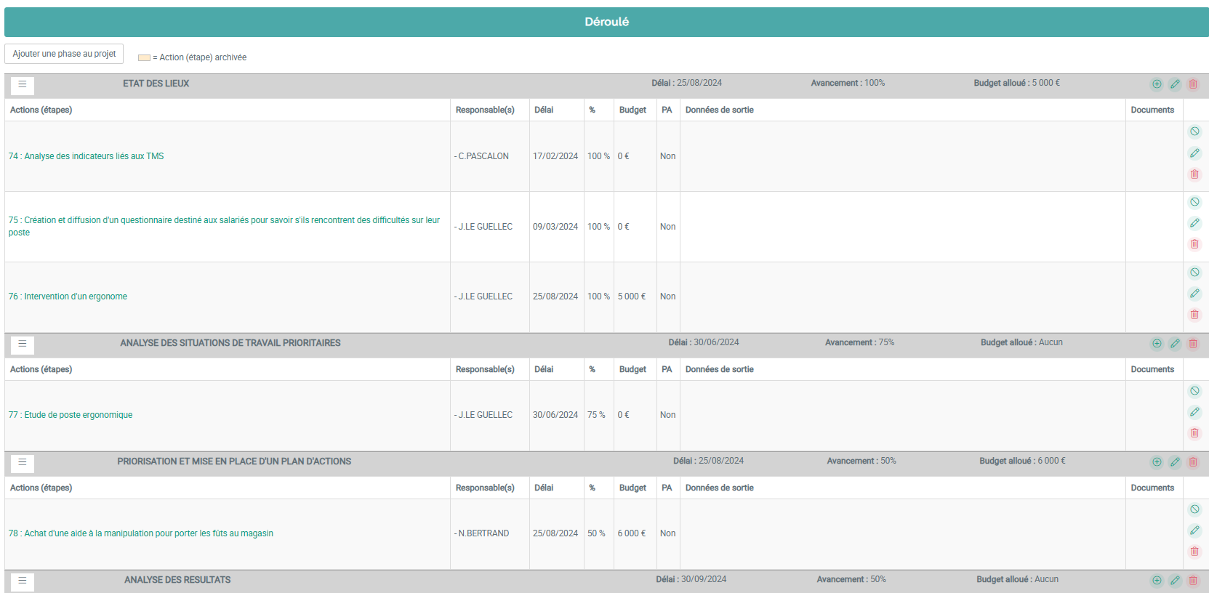Viewport: 1209px width, 593px height.
Task: Open action 74 Analyse des indicateurs liés aux TMS
Action: point(86,156)
